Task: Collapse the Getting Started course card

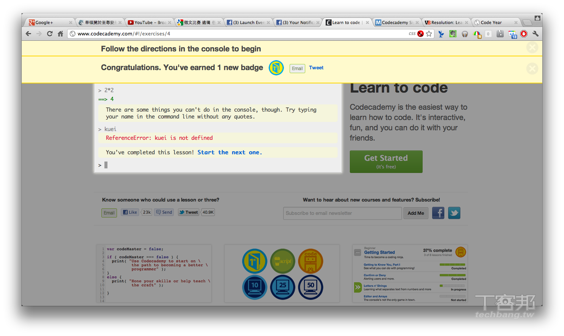Action: tap(357, 252)
